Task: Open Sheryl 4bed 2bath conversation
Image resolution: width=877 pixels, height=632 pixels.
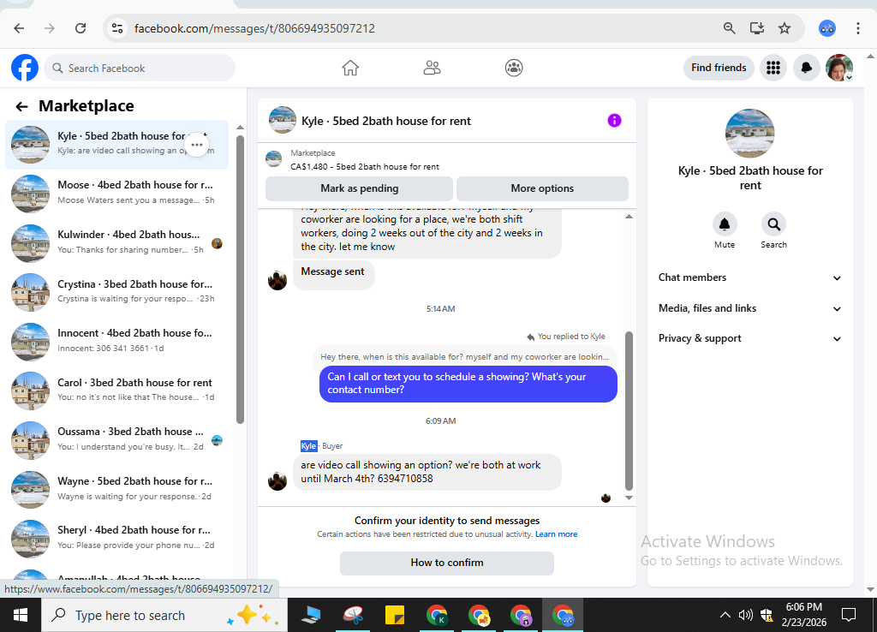Action: point(116,538)
